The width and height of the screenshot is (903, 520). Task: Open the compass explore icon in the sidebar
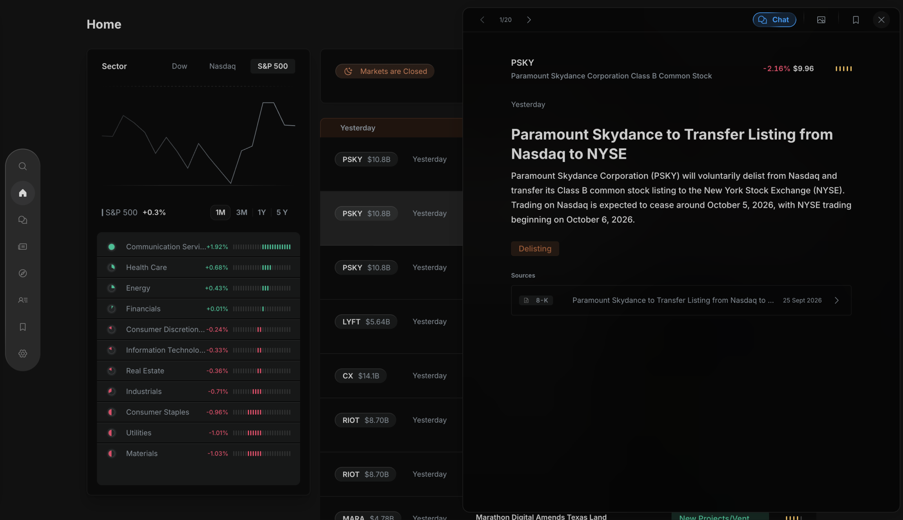23,273
